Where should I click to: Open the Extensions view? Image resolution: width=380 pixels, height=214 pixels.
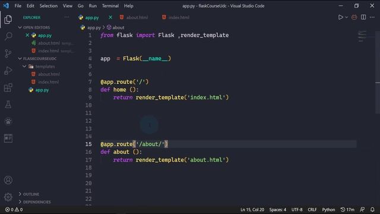tap(8, 87)
